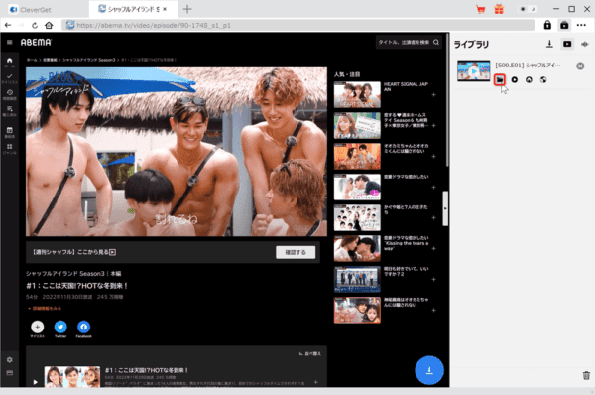The image size is (595, 395).
Task: Click the 確認する button
Action: [x=296, y=252]
